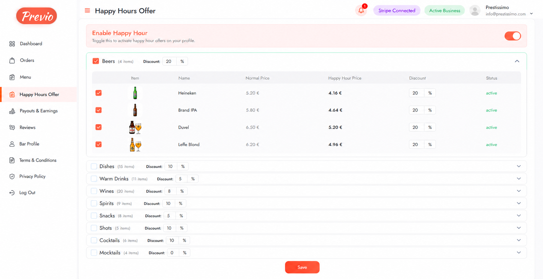
Task: Open Reviews from sidebar
Action: click(x=27, y=127)
